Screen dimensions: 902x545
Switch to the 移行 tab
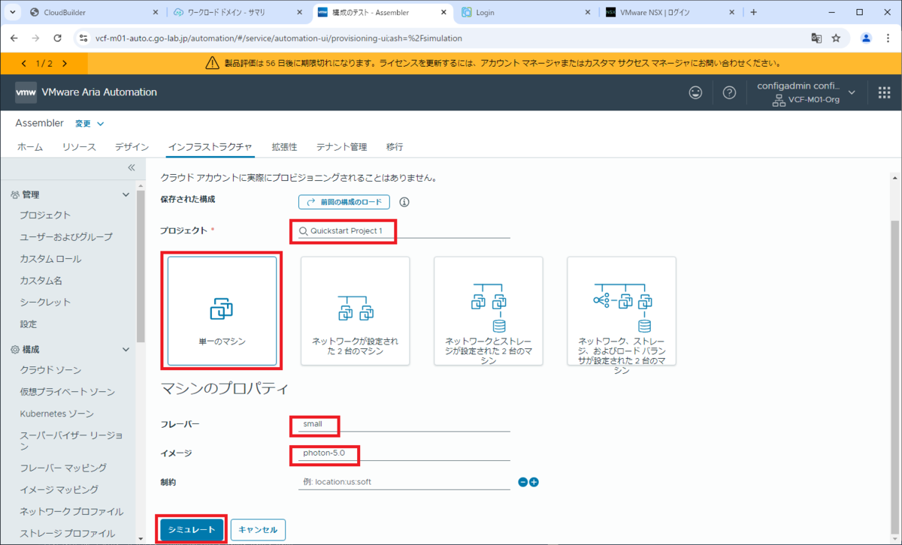click(x=395, y=147)
